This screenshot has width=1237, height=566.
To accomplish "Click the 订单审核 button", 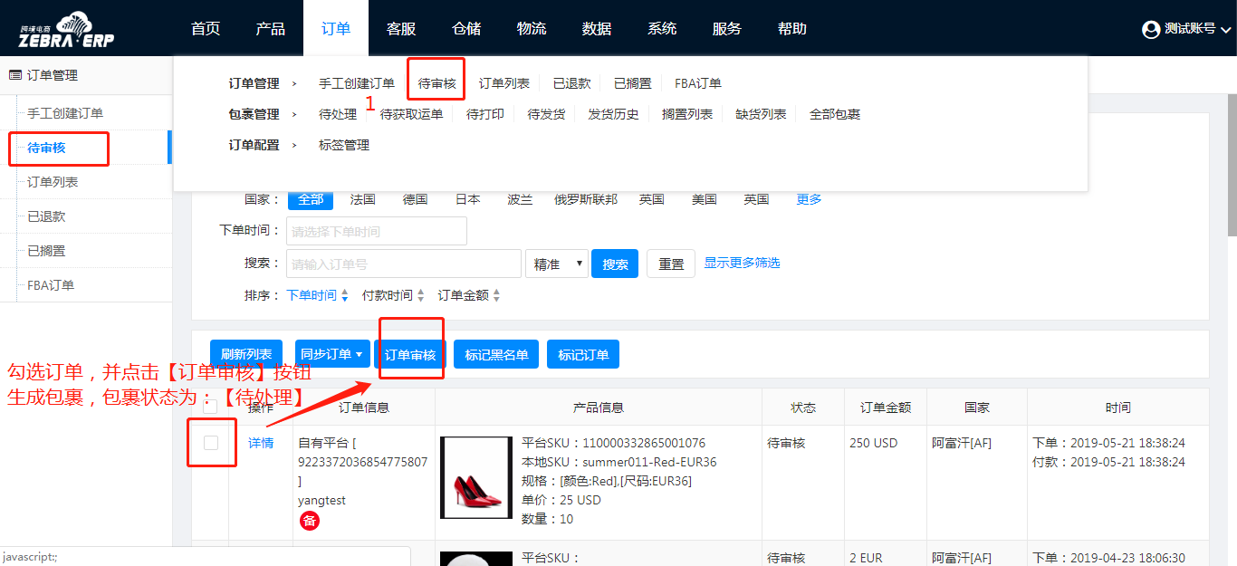I will (x=410, y=355).
